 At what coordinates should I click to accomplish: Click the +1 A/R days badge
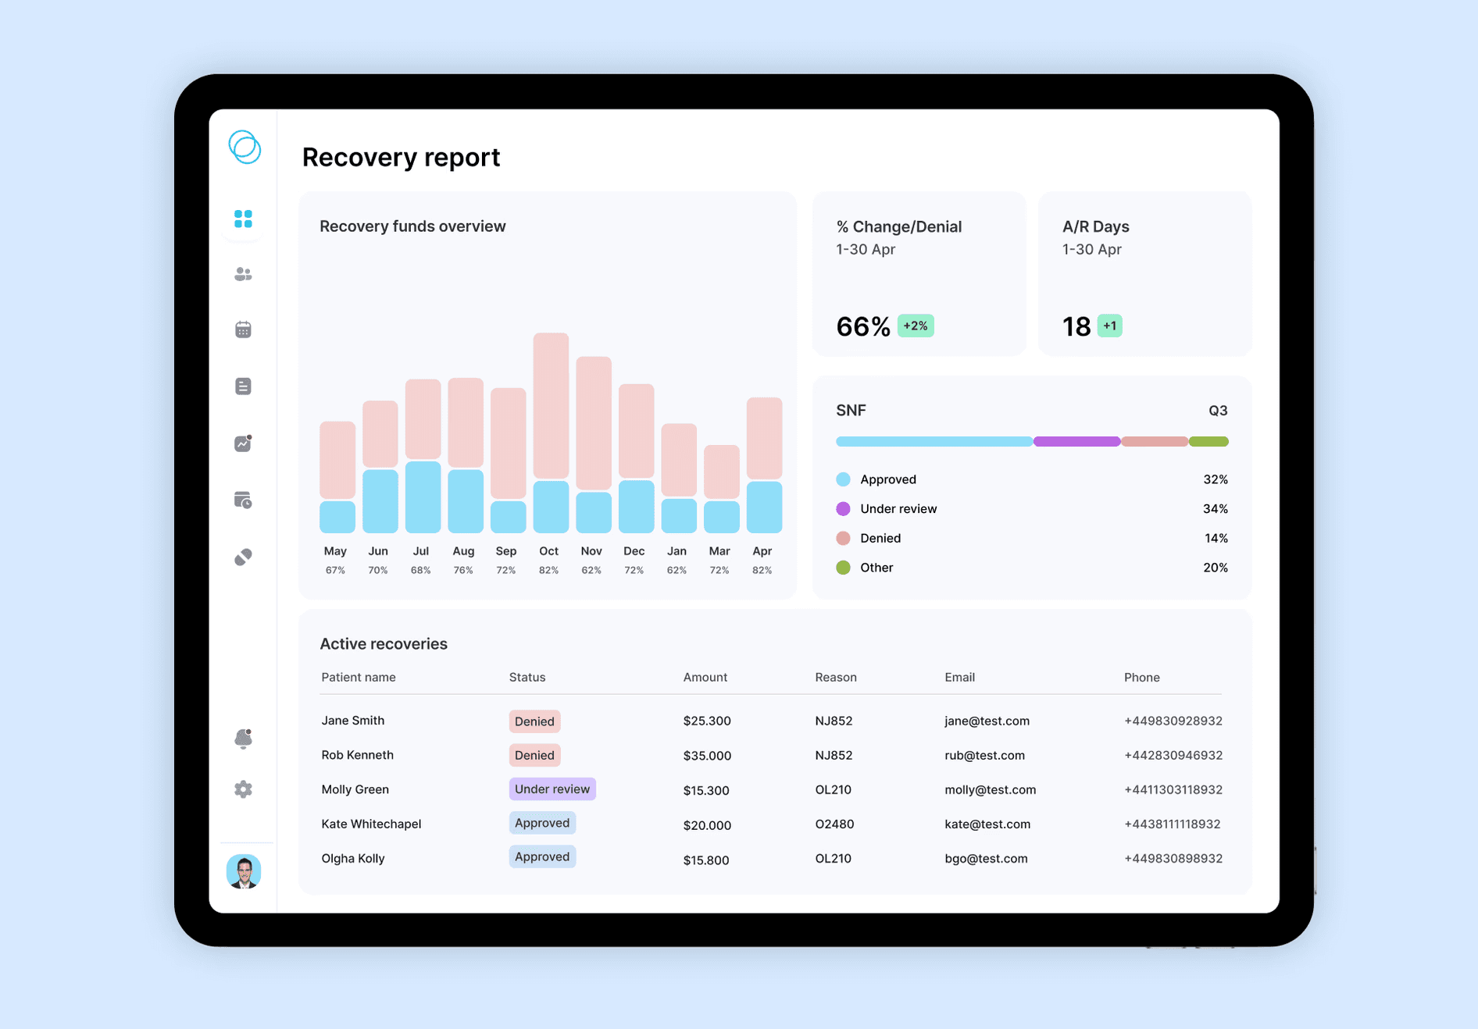coord(1109,326)
